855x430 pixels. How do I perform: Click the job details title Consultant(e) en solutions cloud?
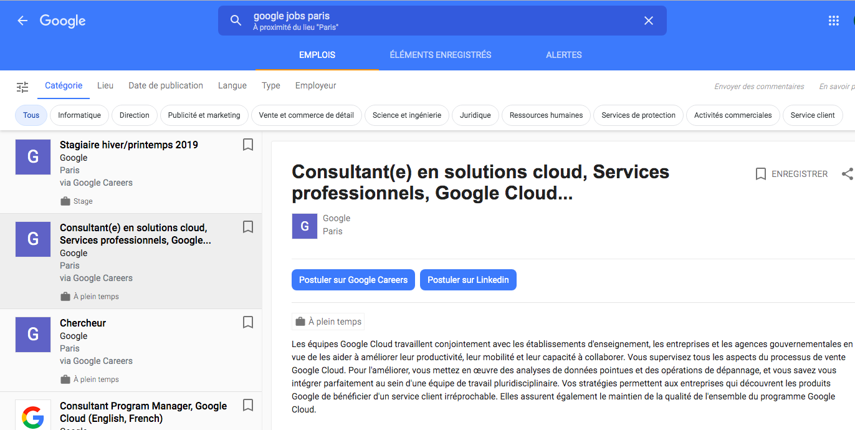480,182
